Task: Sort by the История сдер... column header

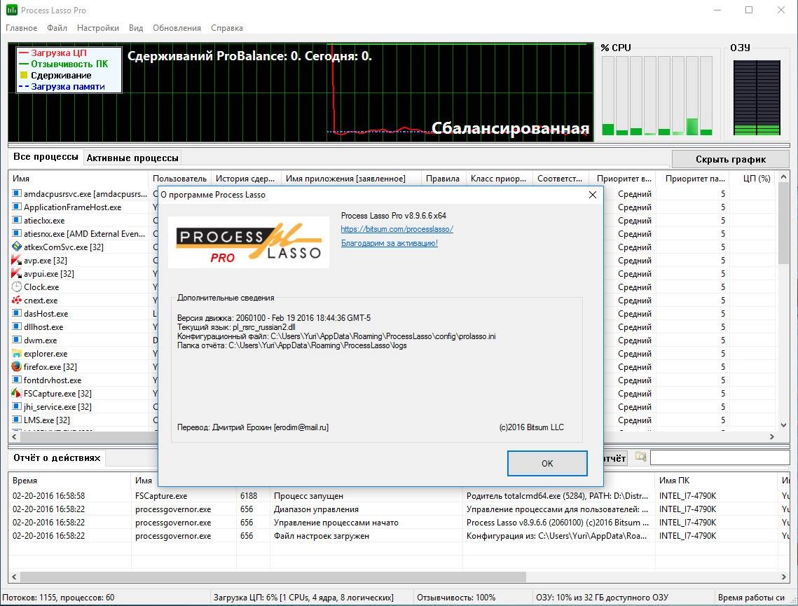Action: 246,179
